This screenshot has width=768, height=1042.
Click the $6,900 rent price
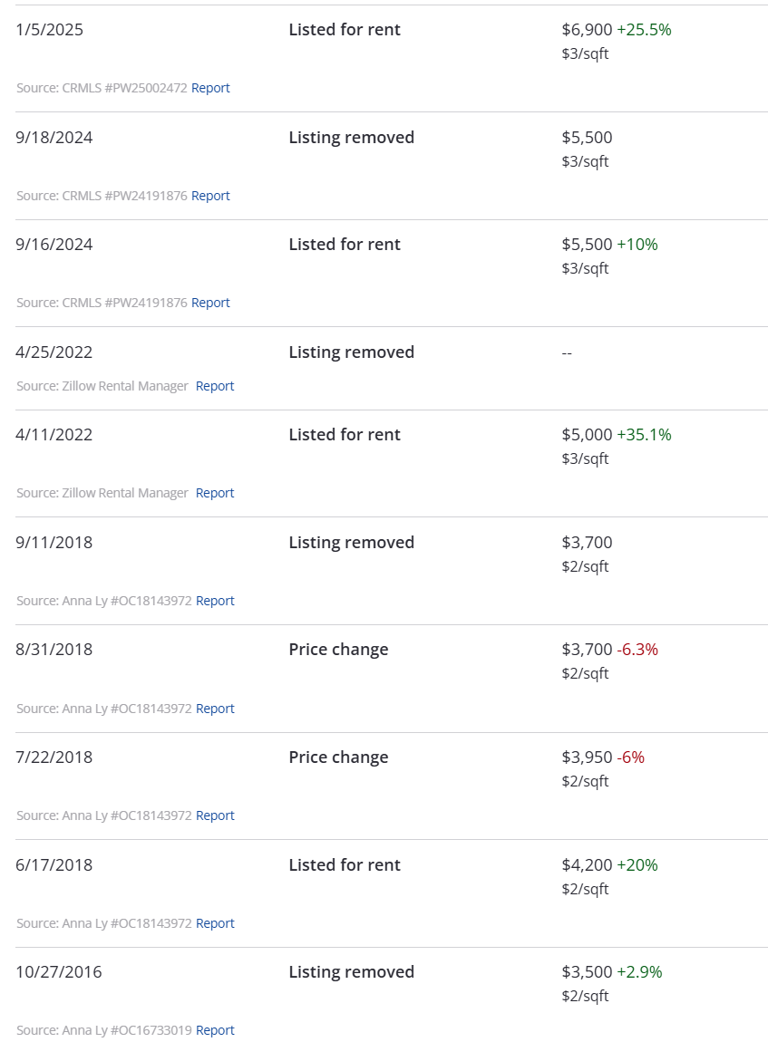coord(587,30)
